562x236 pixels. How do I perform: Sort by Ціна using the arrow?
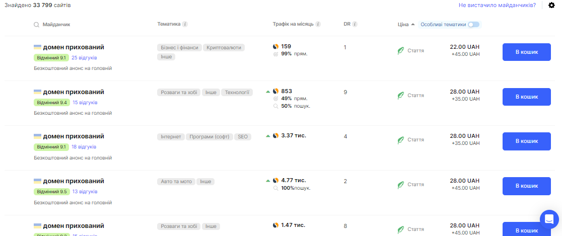pos(413,24)
